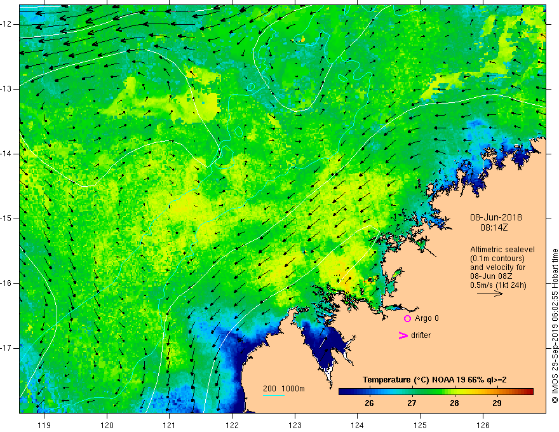Click the 'Altimetric sealevel' label
Viewport: 559px width, 432px height.
point(502,250)
